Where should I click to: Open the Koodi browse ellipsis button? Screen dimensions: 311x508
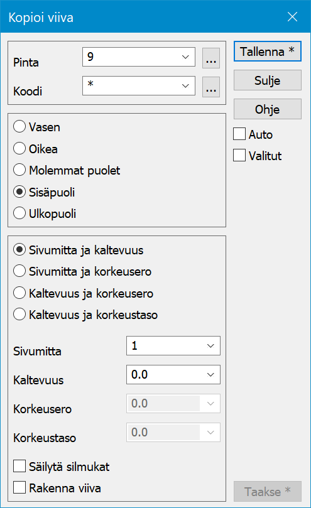tap(211, 87)
